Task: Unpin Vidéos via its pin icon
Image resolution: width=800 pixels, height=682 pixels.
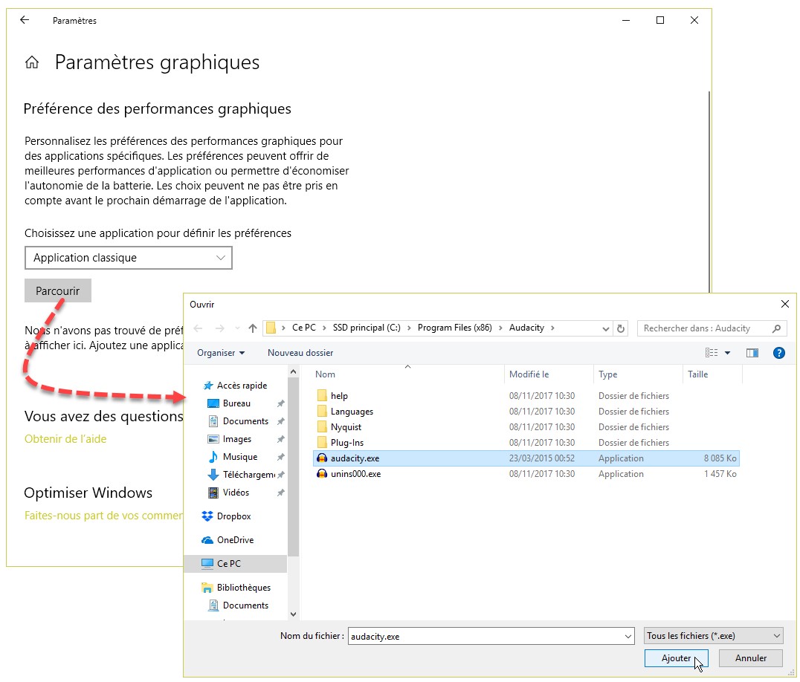Action: pyautogui.click(x=280, y=493)
